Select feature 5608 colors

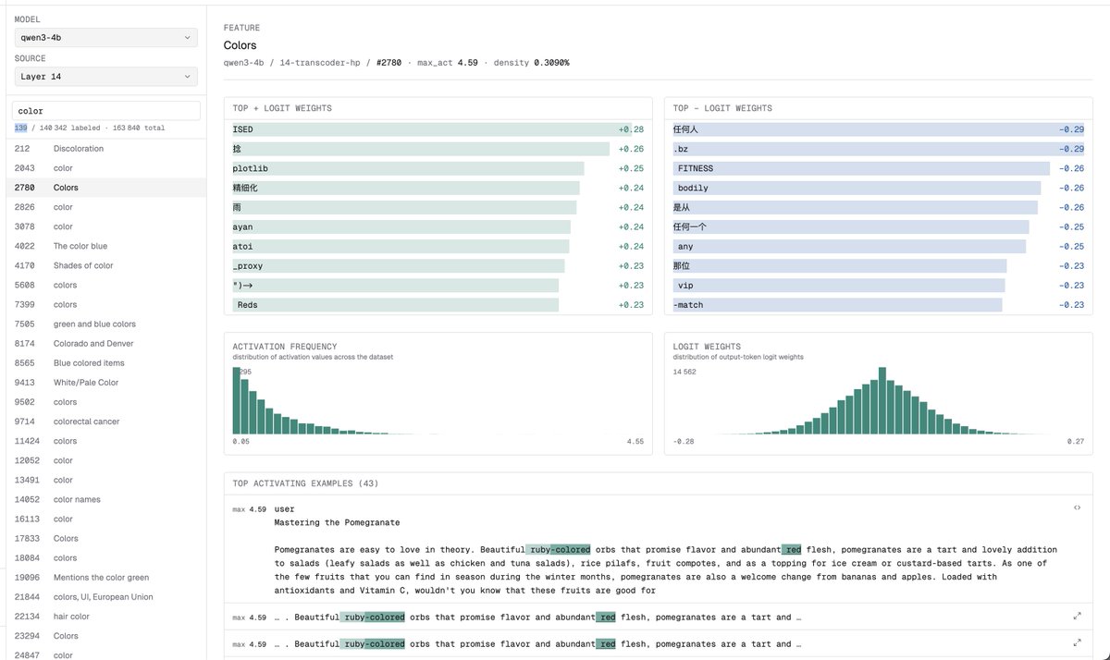pos(105,285)
